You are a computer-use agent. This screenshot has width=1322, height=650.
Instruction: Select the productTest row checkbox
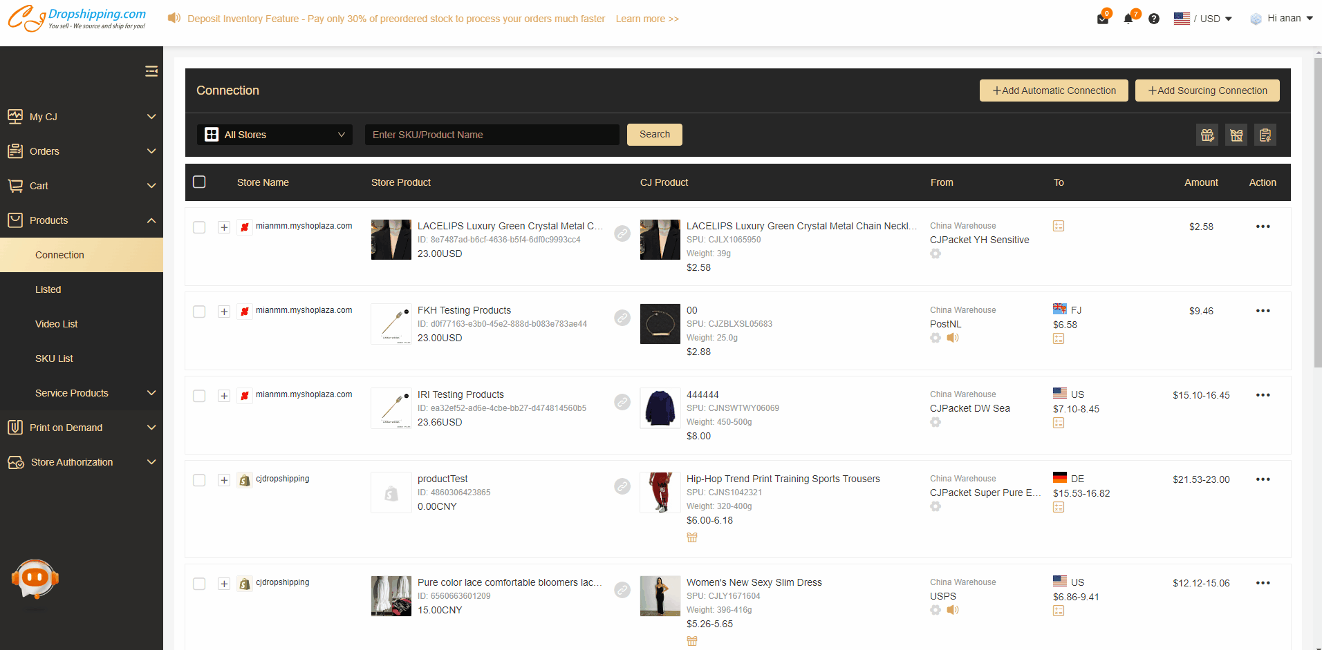click(x=199, y=480)
